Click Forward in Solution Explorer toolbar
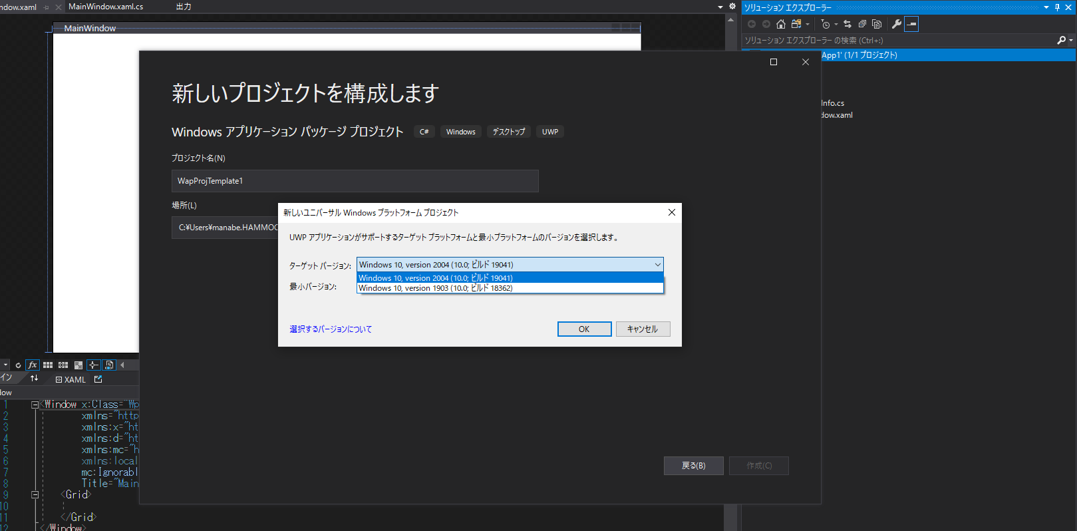This screenshot has height=531, width=1077. [x=766, y=24]
